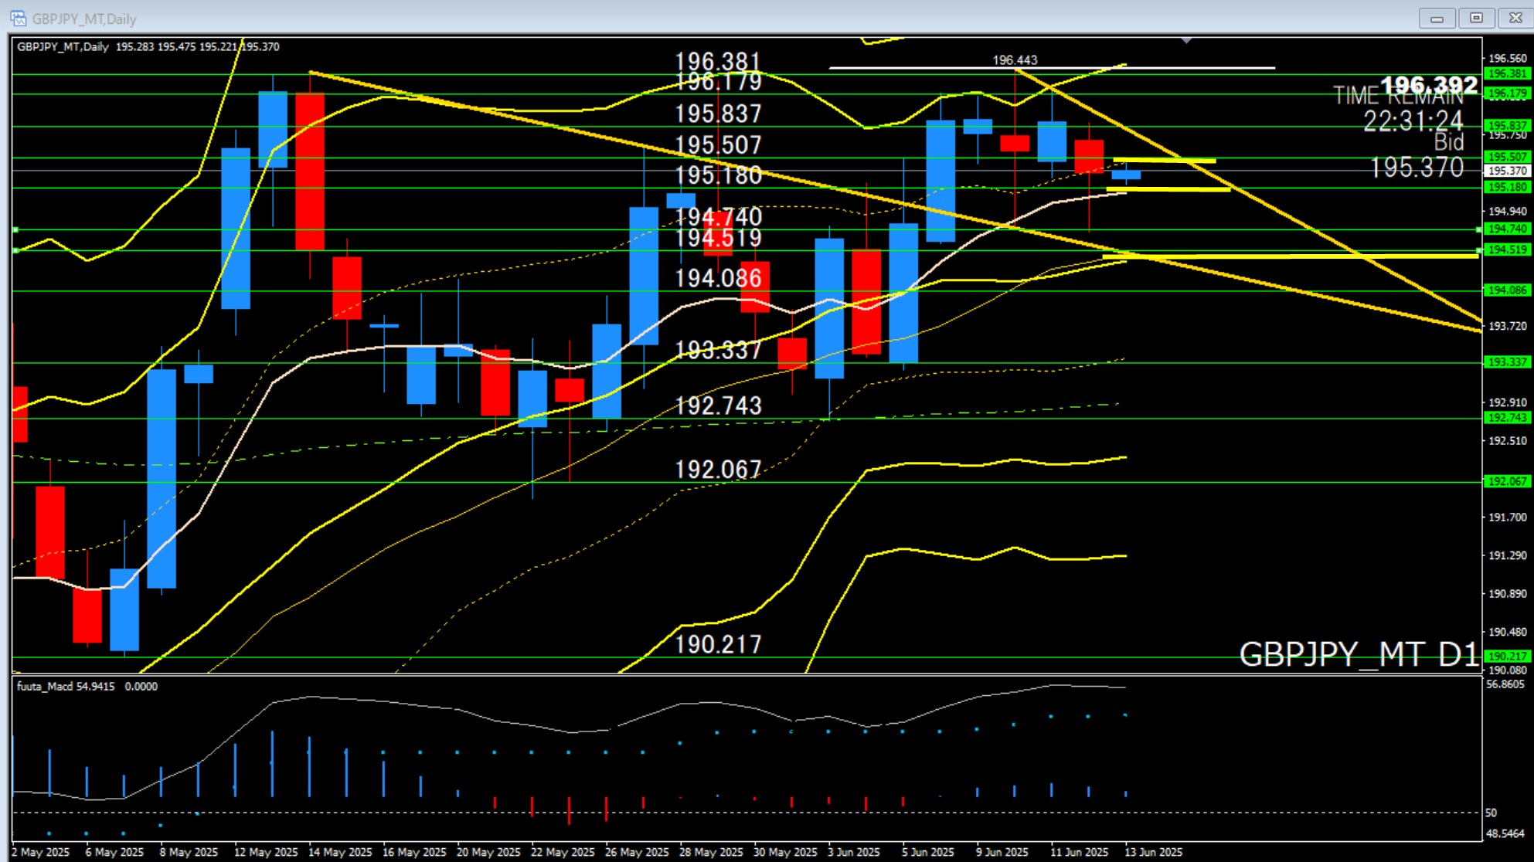Click the tall red candle above 14 May 2025
This screenshot has height=862, width=1534.
310,171
